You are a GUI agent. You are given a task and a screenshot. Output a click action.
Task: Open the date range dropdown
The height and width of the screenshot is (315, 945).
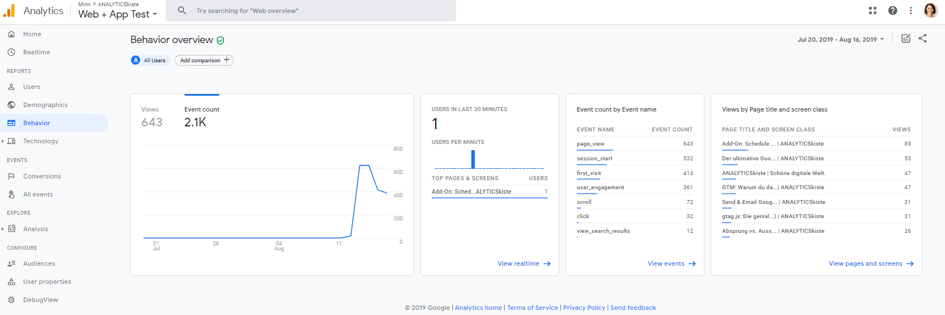841,40
